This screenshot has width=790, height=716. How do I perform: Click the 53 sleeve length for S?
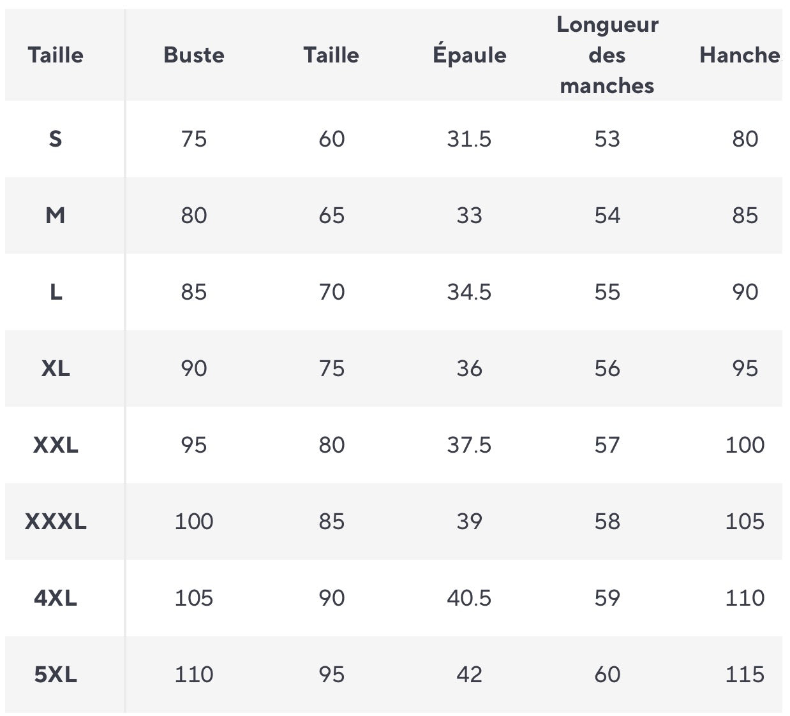(x=607, y=138)
